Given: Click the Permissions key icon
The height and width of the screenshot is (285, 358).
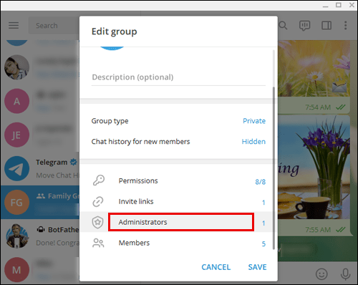Looking at the screenshot, I should click(99, 180).
